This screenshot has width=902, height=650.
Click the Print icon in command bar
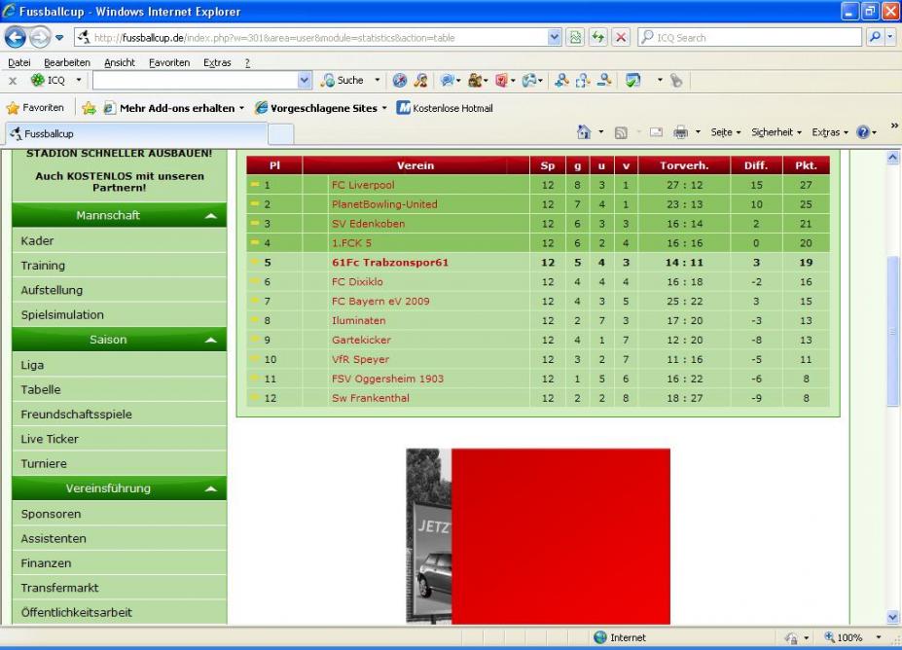[x=681, y=132]
